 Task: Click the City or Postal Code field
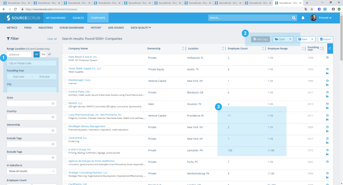[32, 63]
